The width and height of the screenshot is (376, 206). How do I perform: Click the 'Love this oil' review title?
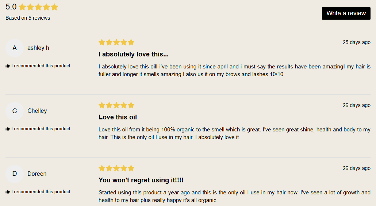[x=118, y=118]
